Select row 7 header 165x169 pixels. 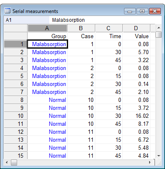(15, 92)
